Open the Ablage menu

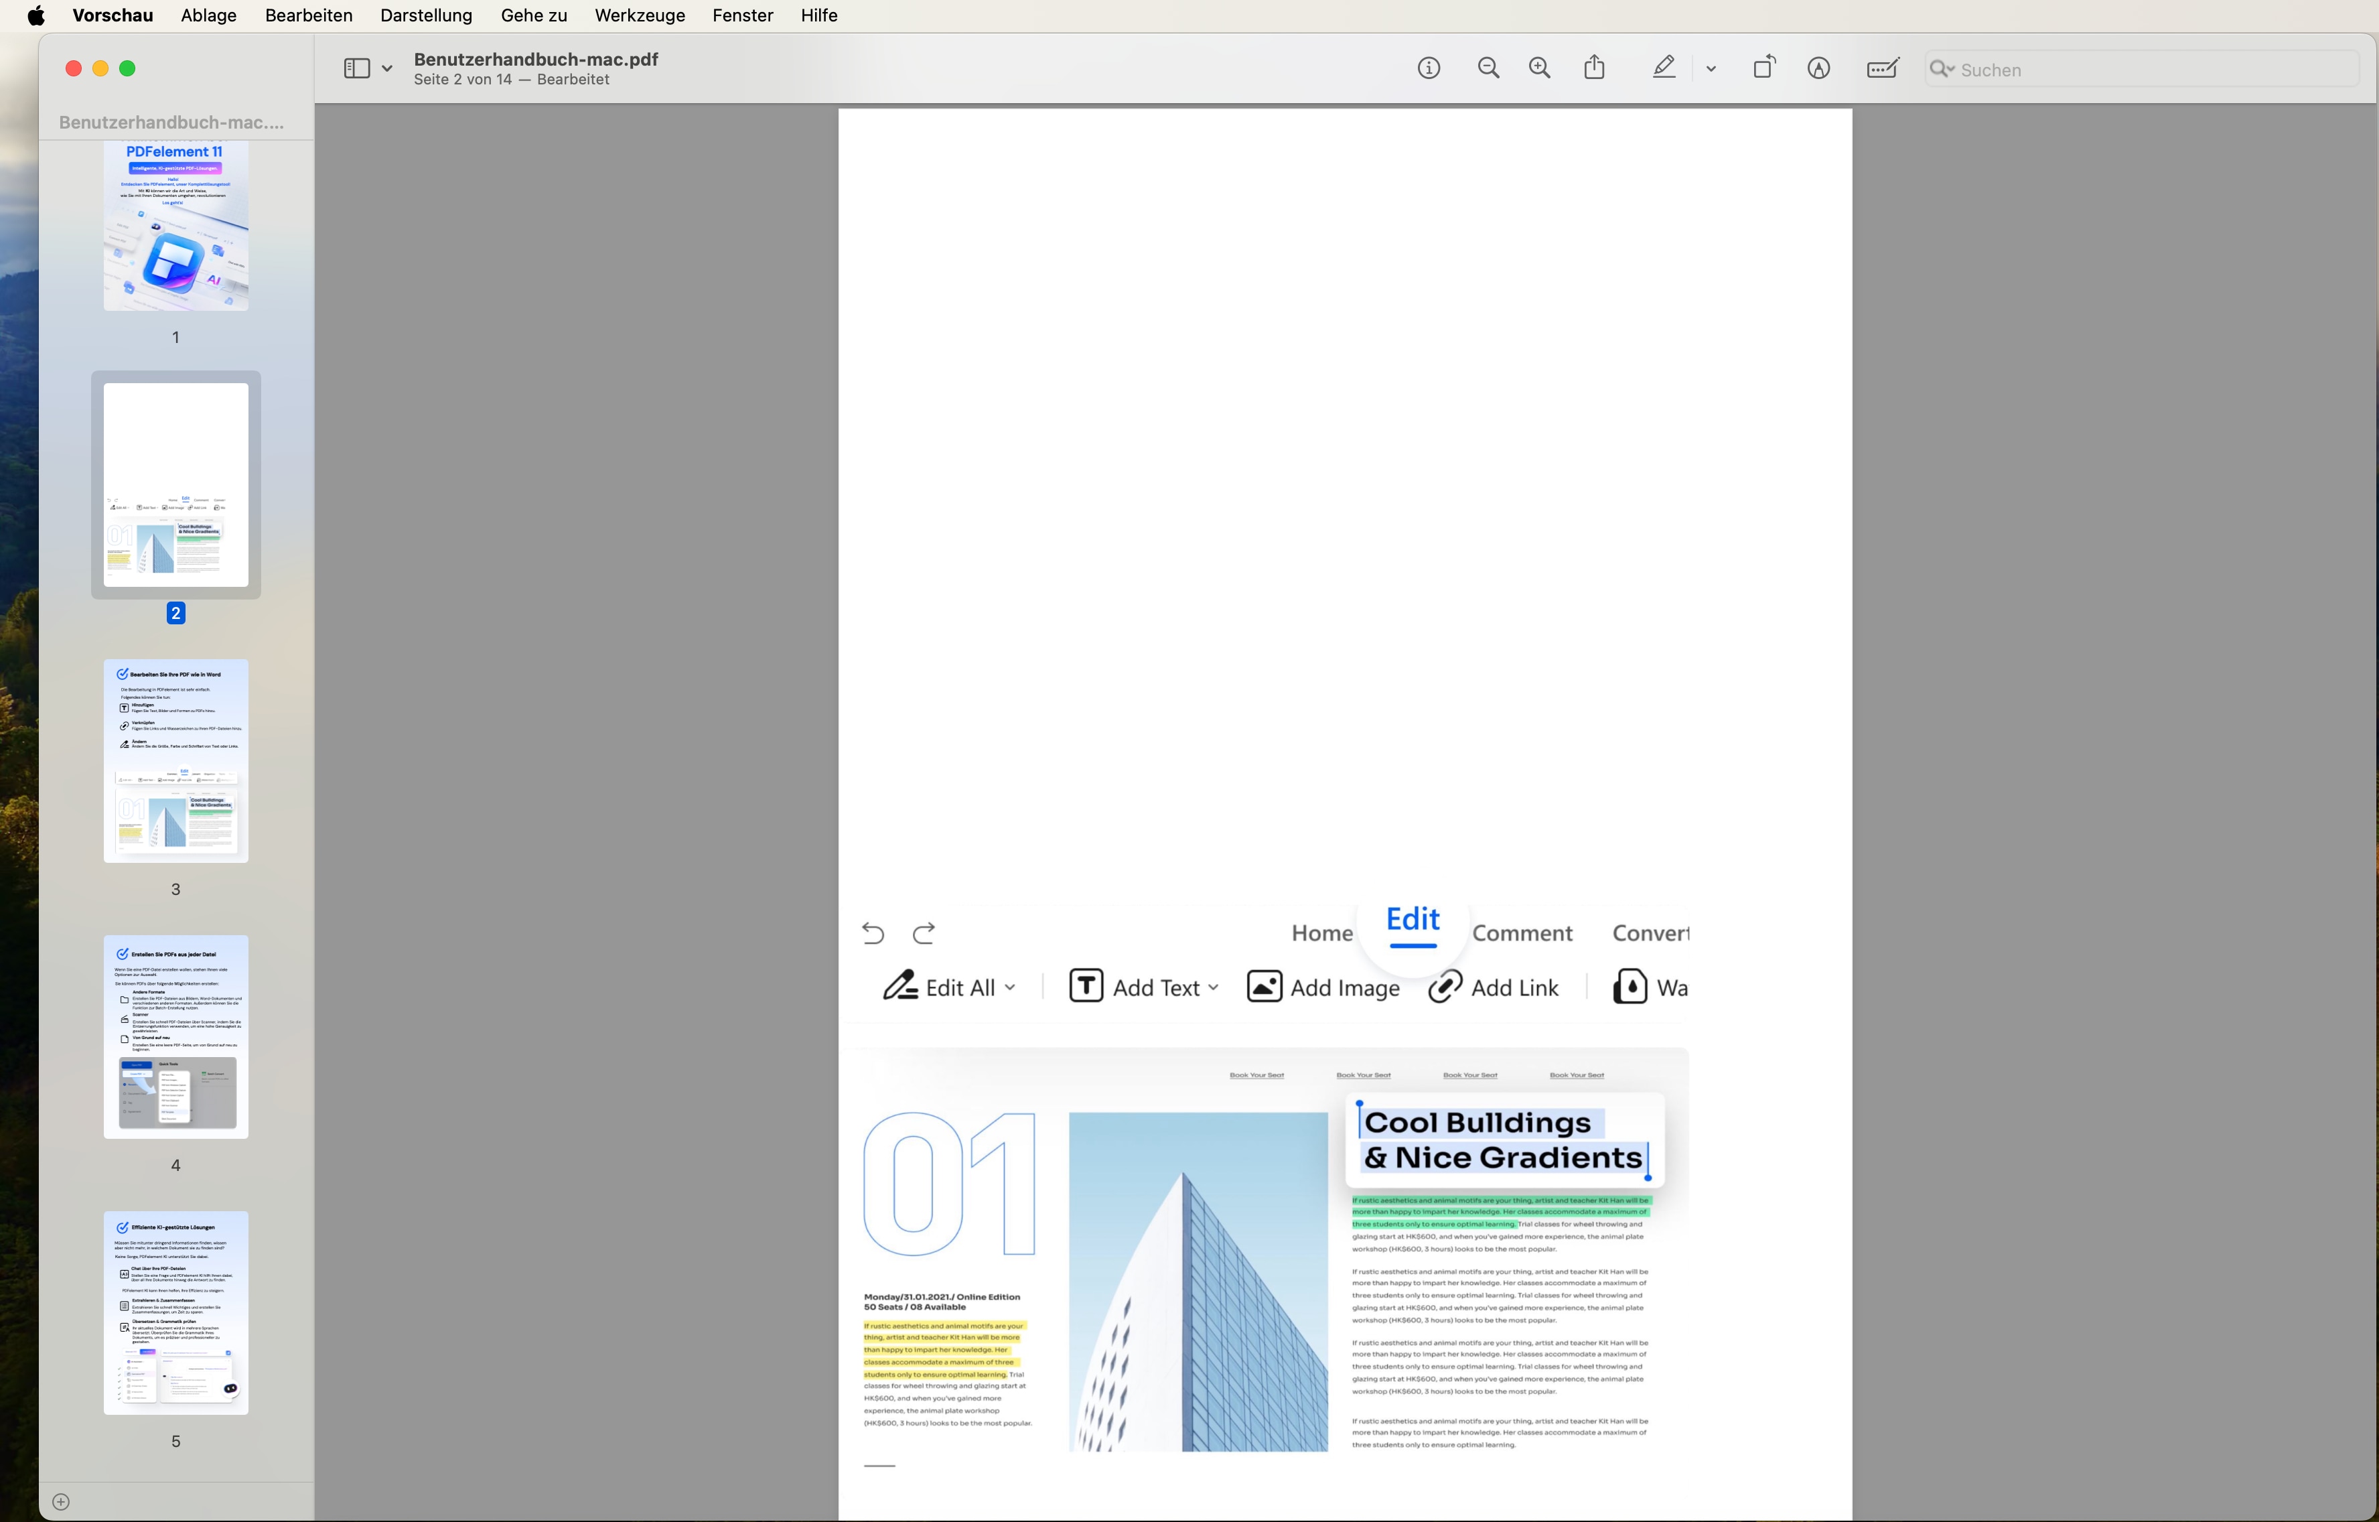point(208,16)
